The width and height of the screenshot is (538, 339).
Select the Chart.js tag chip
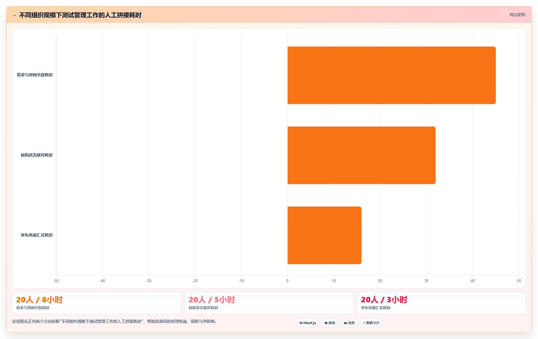[x=308, y=323]
